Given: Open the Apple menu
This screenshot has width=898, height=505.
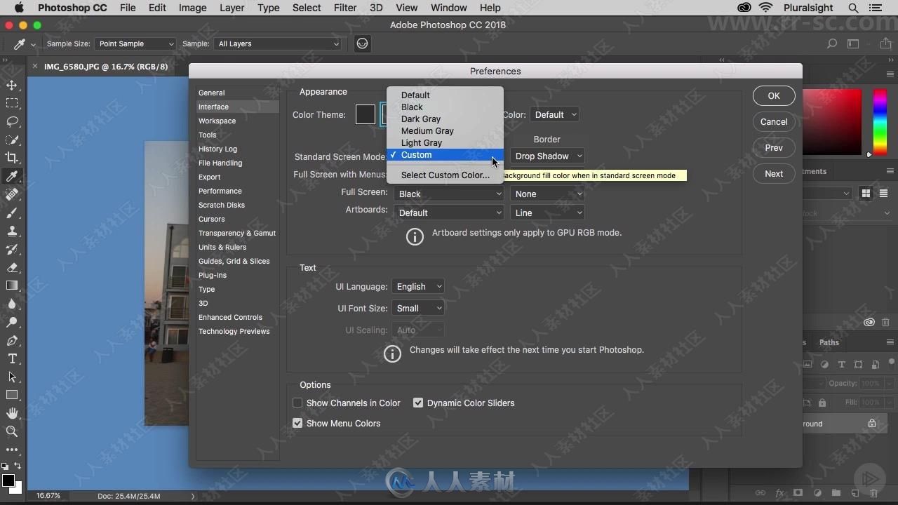Looking at the screenshot, I should (19, 8).
